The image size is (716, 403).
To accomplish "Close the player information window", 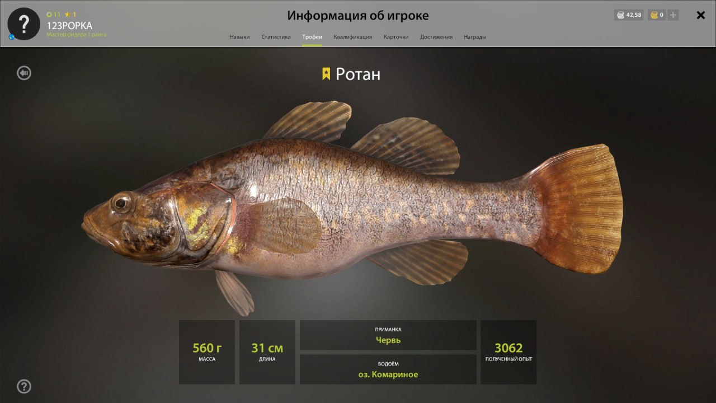I will (x=700, y=15).
